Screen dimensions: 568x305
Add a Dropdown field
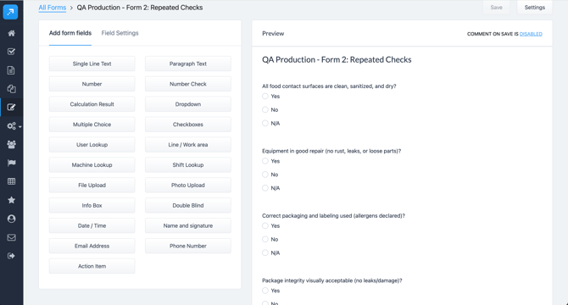point(188,104)
